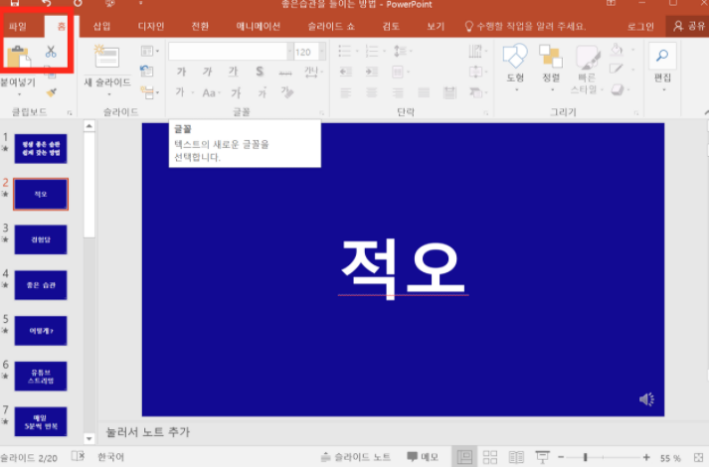The image size is (709, 467).
Task: Open the Arrange (정렬) menu icon
Action: pos(551,56)
